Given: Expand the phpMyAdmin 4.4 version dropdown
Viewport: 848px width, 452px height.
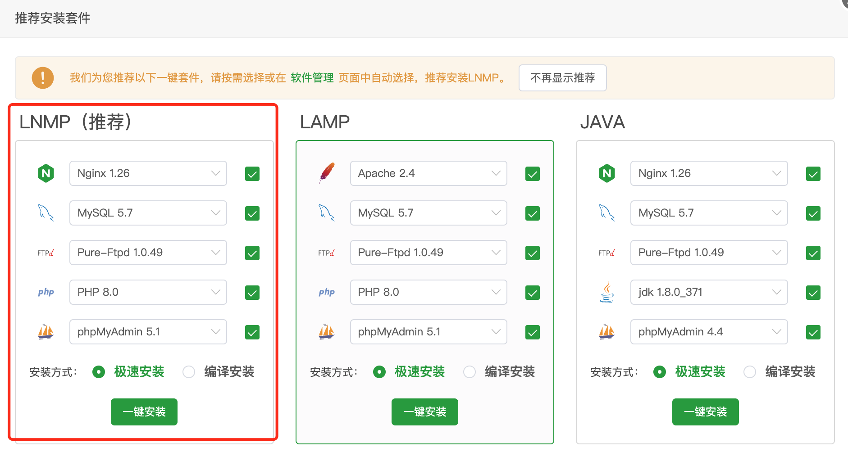Looking at the screenshot, I should click(x=709, y=332).
